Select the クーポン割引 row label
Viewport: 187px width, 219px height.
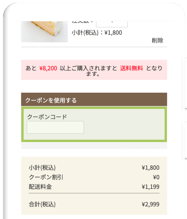(46, 177)
